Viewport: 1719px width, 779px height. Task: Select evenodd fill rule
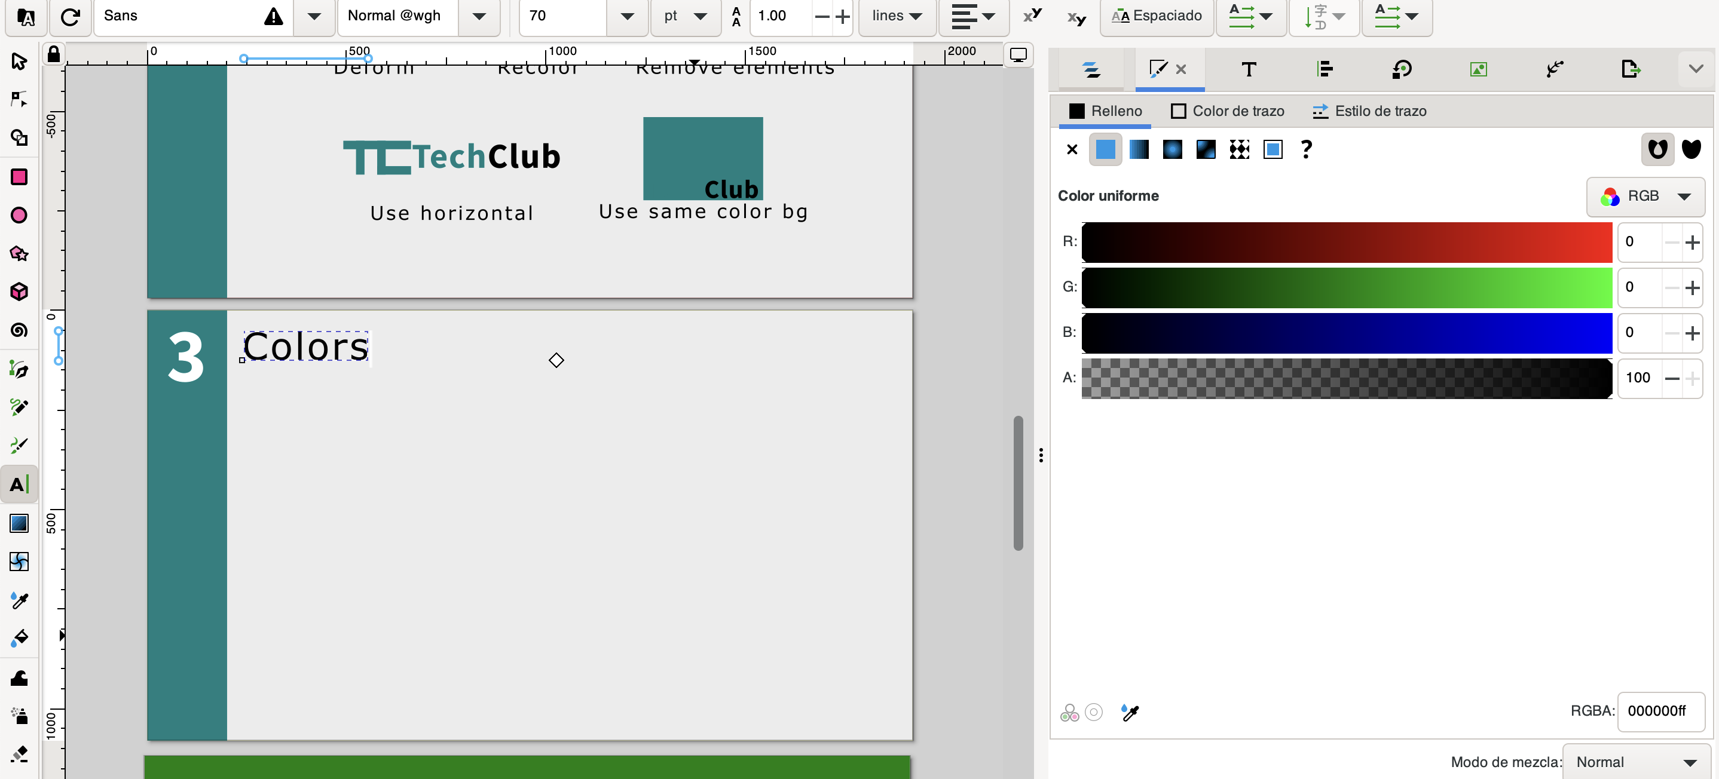pyautogui.click(x=1657, y=149)
